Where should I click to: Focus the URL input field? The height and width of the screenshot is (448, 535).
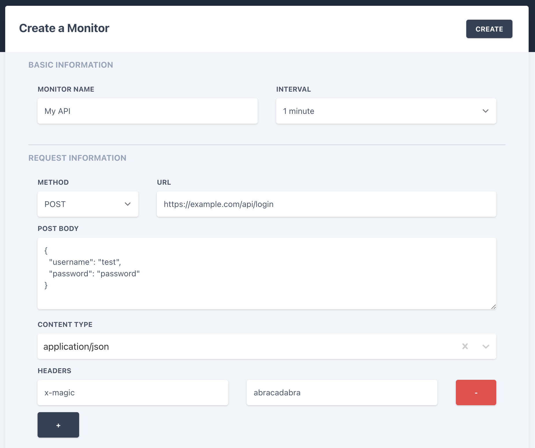[326, 204]
